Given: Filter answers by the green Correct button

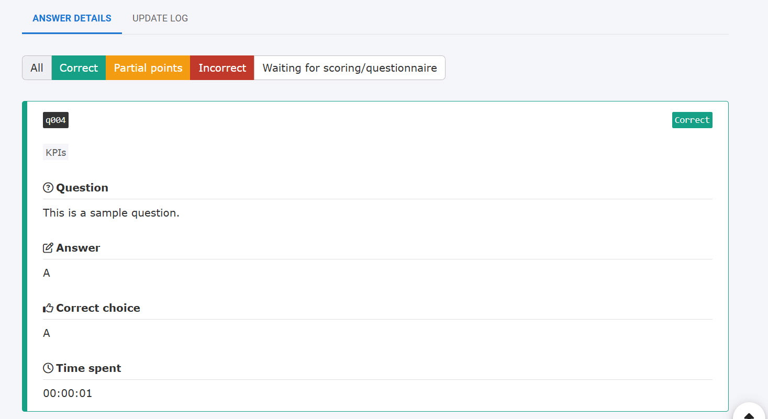Looking at the screenshot, I should point(79,68).
